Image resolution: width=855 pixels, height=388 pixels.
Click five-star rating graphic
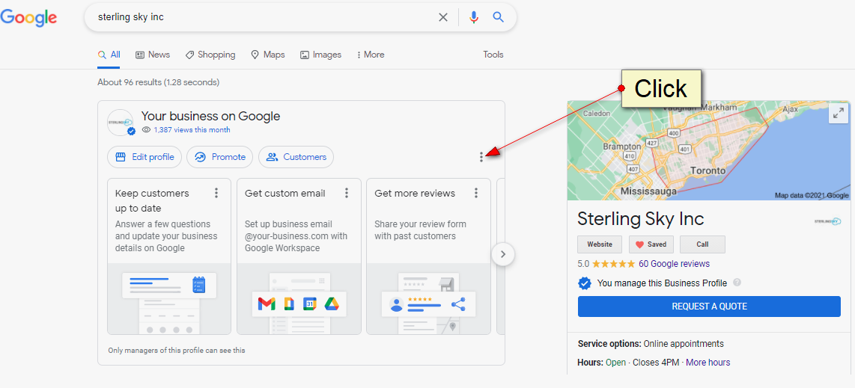613,264
